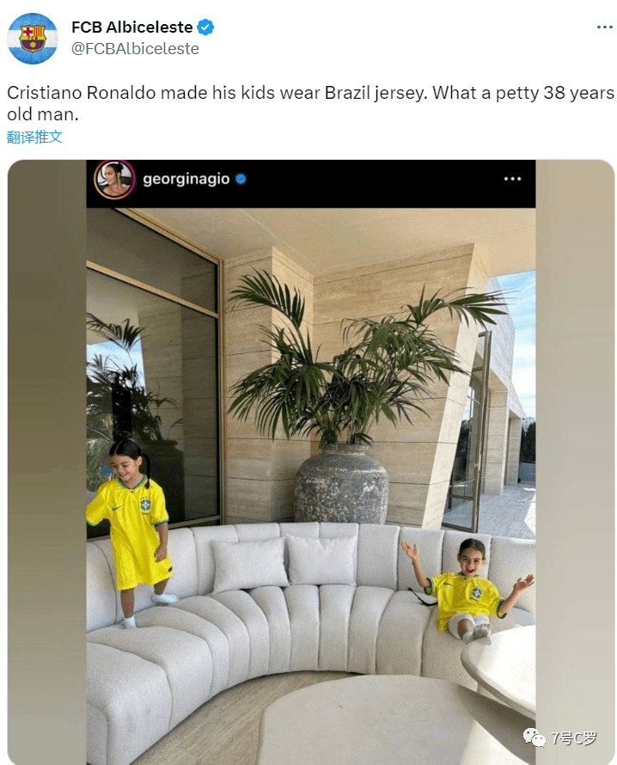Click the 翻译推文 translate tweet link

(34, 137)
